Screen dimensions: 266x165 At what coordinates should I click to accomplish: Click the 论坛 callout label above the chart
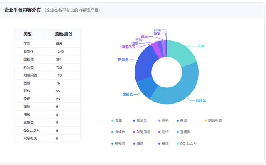coord(144,37)
